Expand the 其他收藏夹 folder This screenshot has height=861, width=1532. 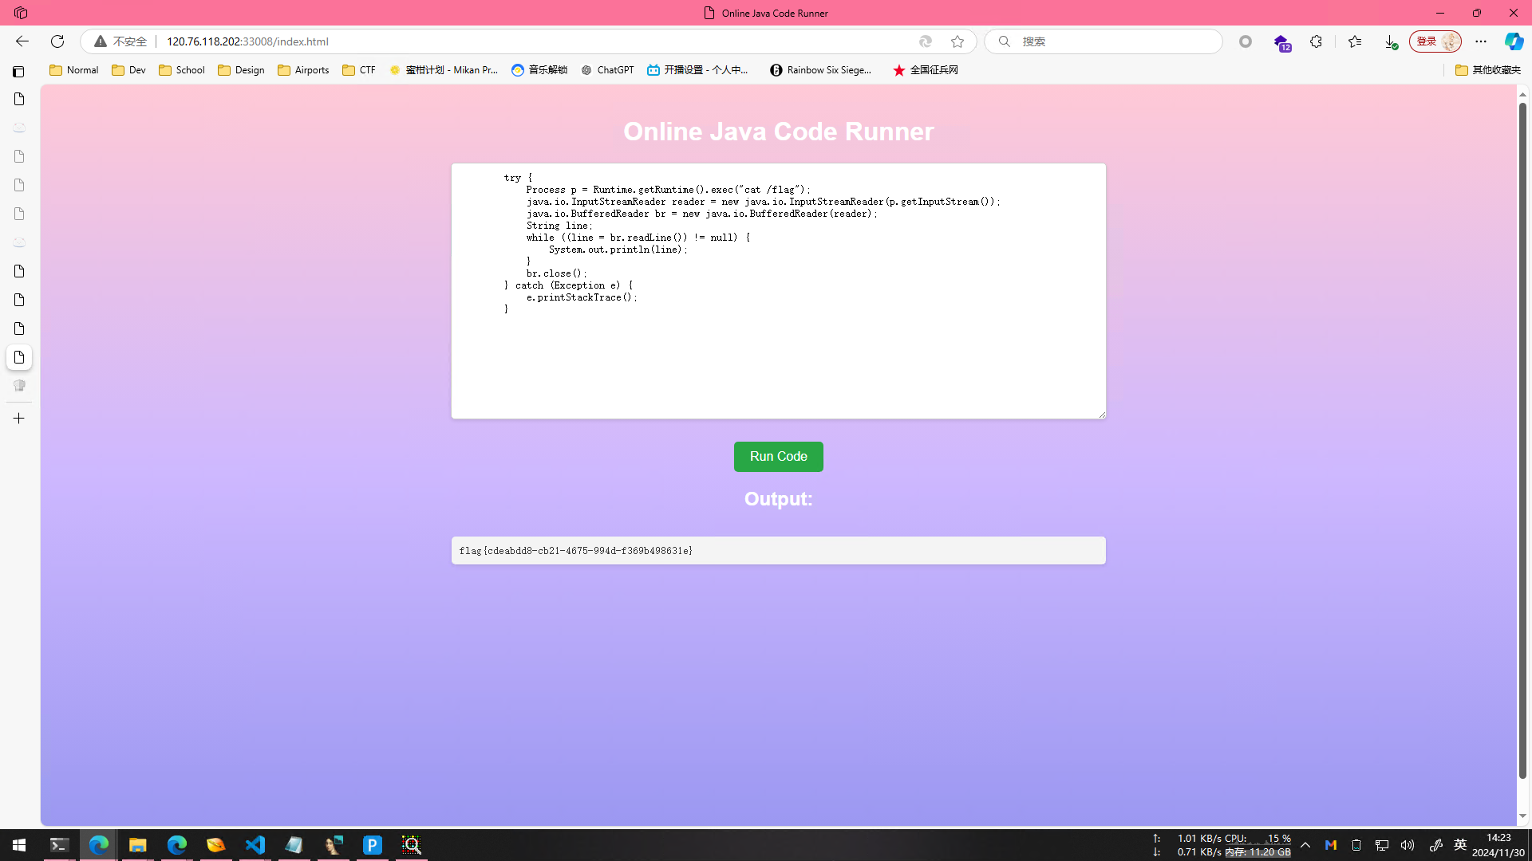(x=1487, y=70)
